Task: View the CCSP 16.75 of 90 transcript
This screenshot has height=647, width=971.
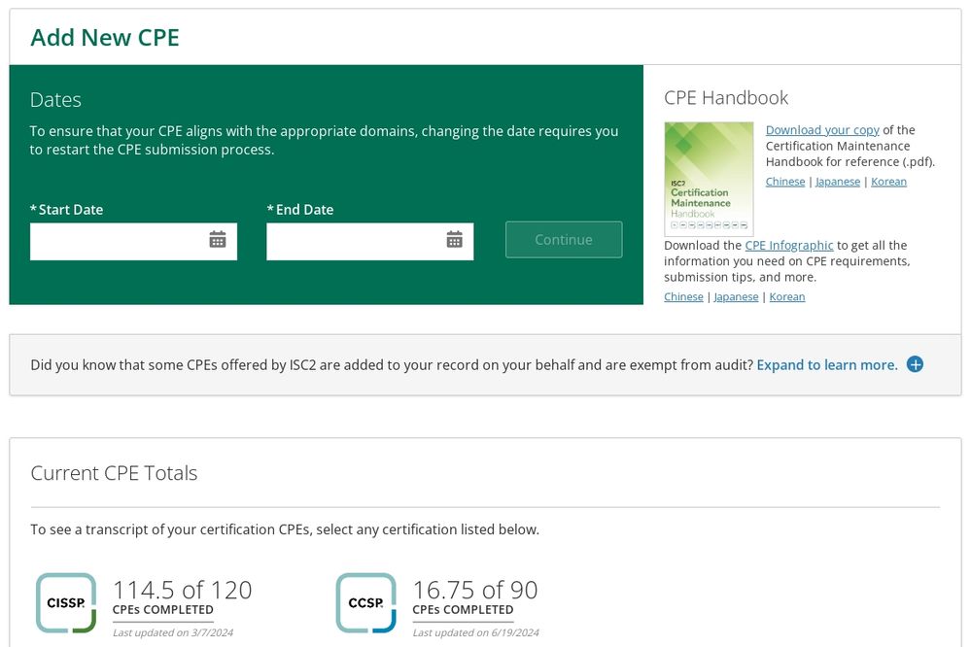Action: point(474,591)
